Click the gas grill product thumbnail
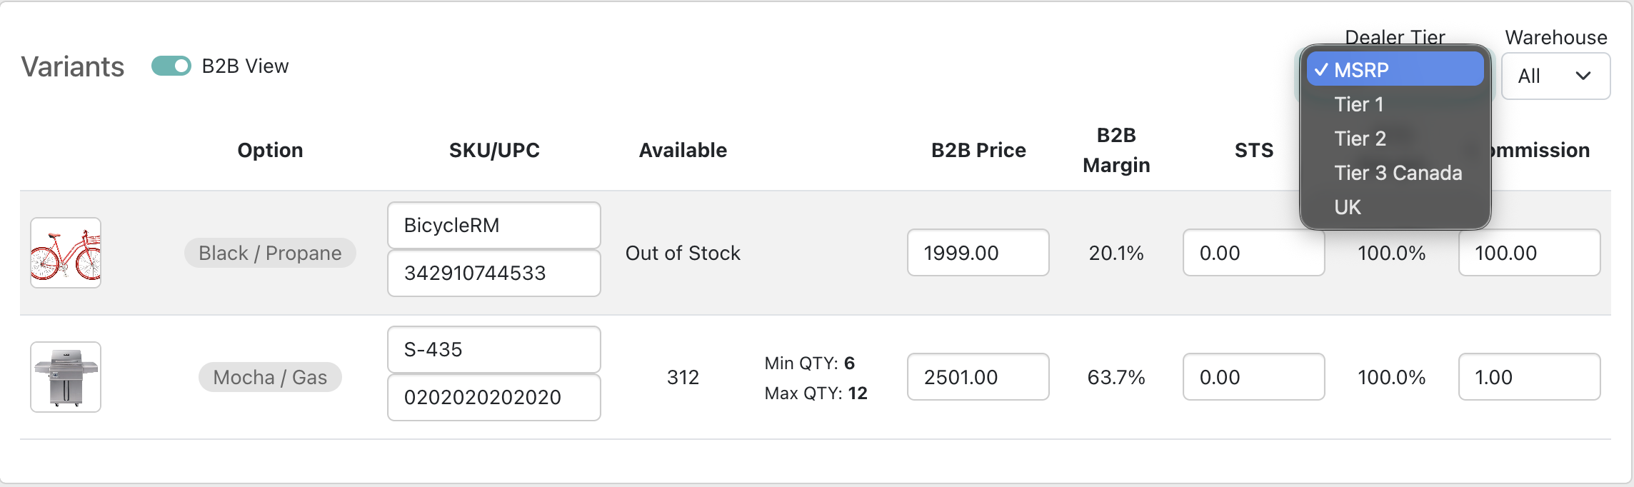 [x=66, y=377]
